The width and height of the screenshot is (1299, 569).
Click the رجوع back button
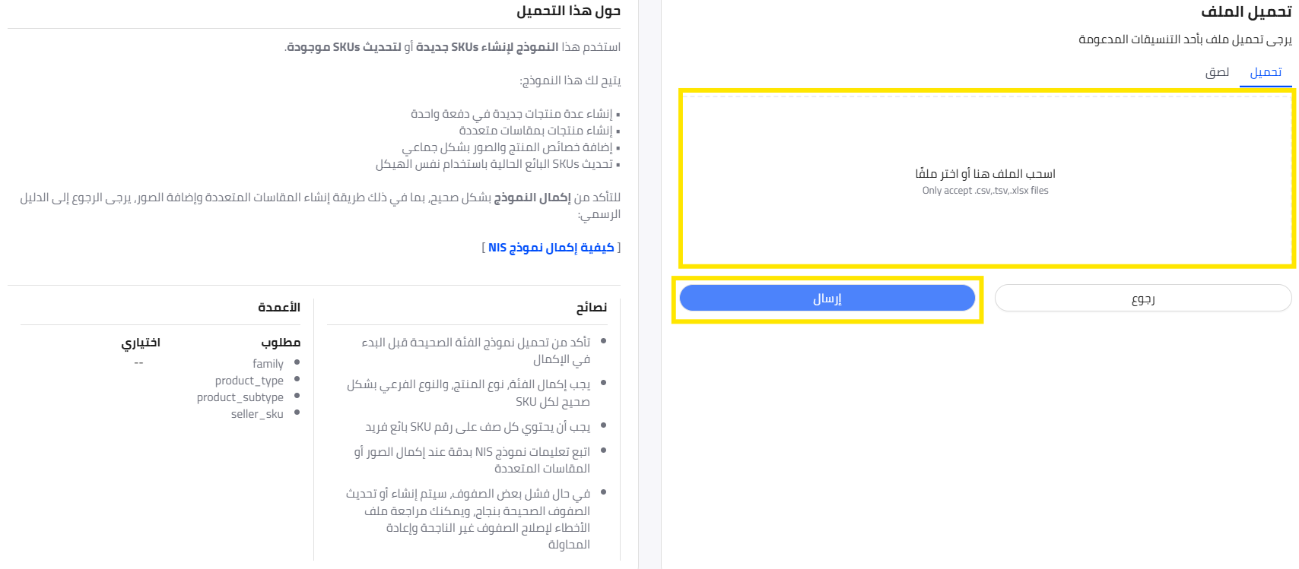coord(1142,299)
